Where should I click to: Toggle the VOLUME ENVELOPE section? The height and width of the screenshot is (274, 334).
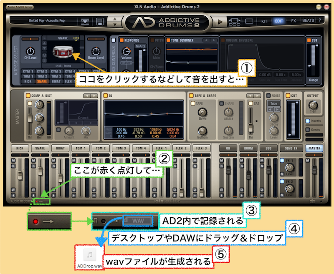(x=223, y=40)
